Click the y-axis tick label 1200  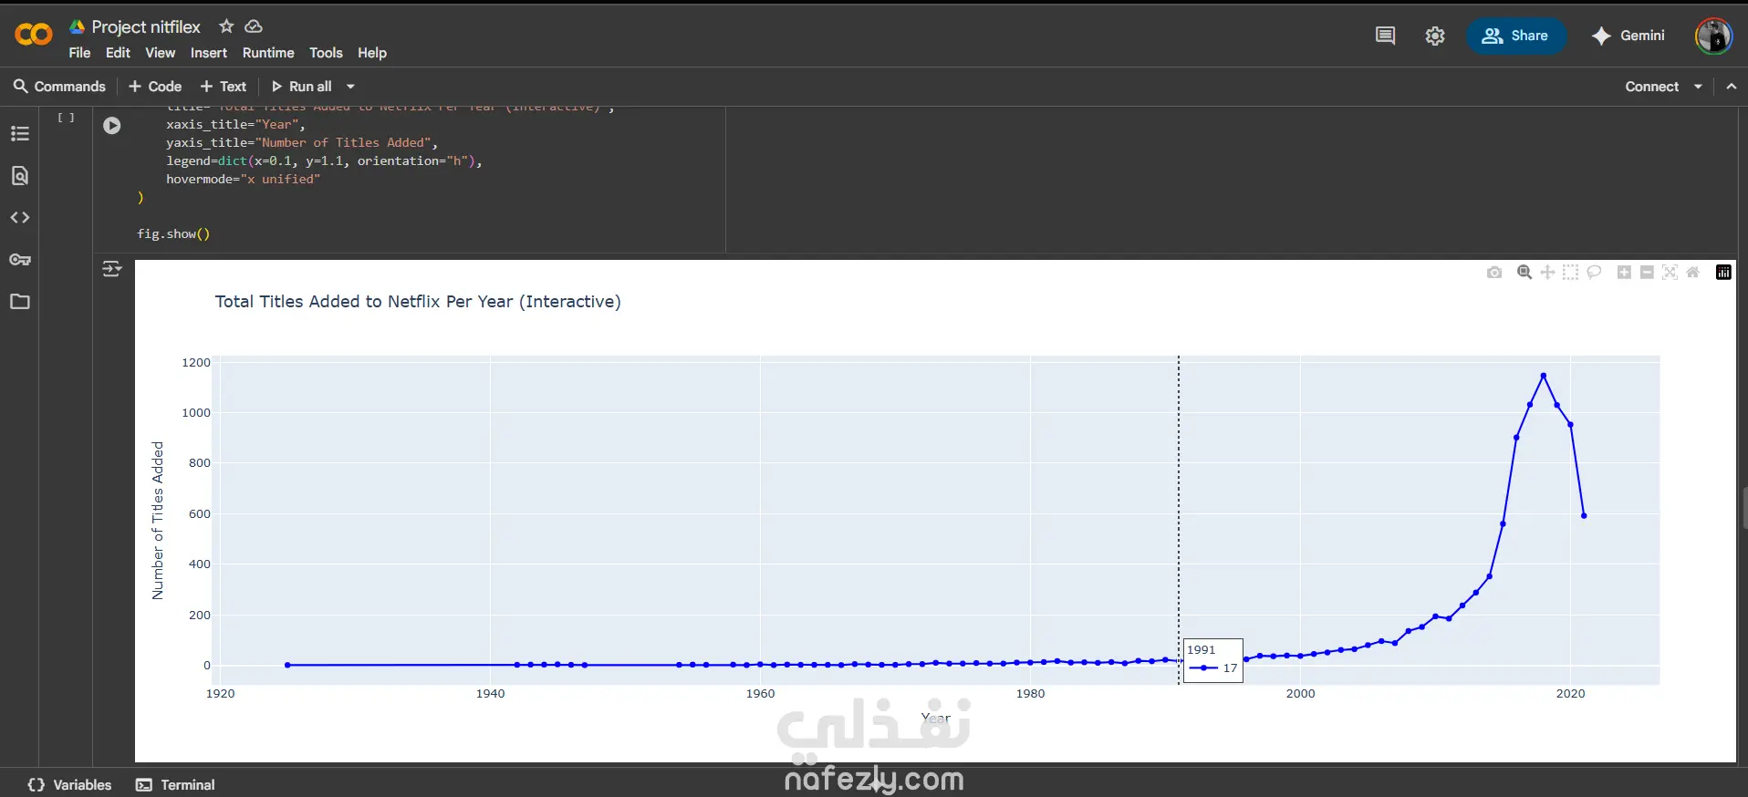coord(196,363)
